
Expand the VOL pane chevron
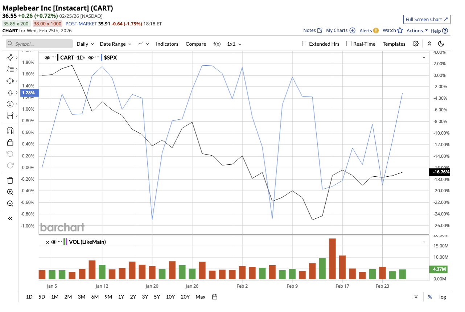424,242
